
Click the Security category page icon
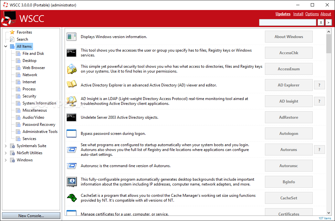18,96
